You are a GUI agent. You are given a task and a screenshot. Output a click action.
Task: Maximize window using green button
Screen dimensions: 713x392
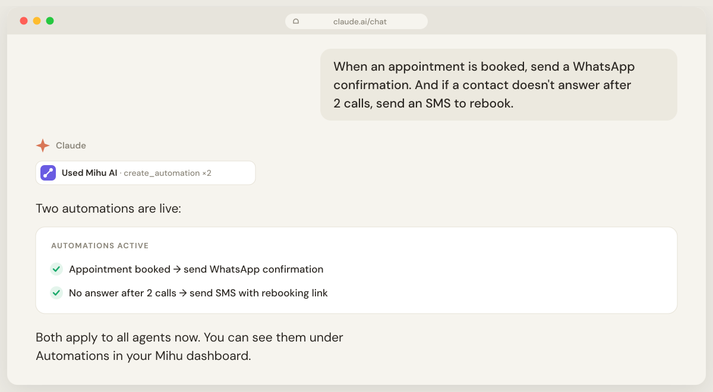tap(50, 21)
